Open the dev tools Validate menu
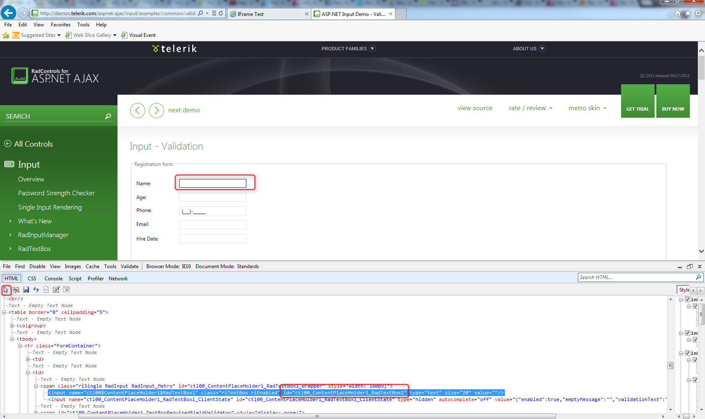The height and width of the screenshot is (419, 705). [x=130, y=266]
